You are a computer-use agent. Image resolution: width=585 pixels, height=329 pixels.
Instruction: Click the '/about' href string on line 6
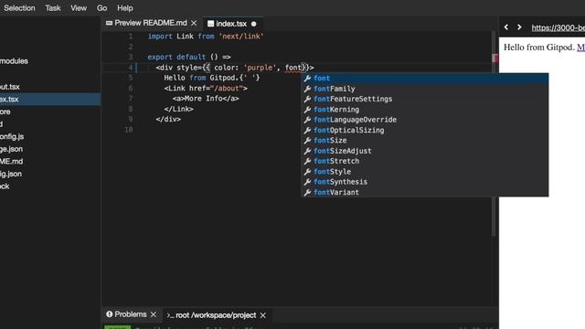pos(227,89)
